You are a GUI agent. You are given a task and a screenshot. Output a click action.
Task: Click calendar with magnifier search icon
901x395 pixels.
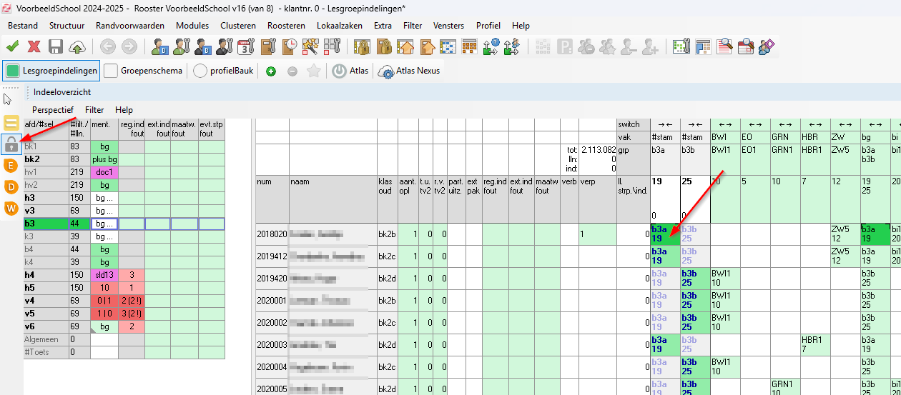click(x=746, y=47)
